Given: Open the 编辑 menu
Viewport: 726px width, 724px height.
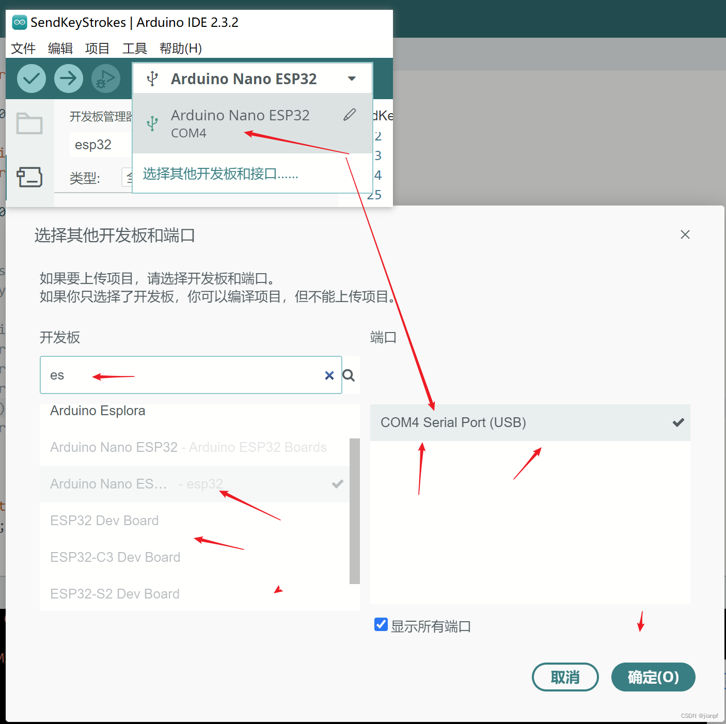Looking at the screenshot, I should click(60, 49).
